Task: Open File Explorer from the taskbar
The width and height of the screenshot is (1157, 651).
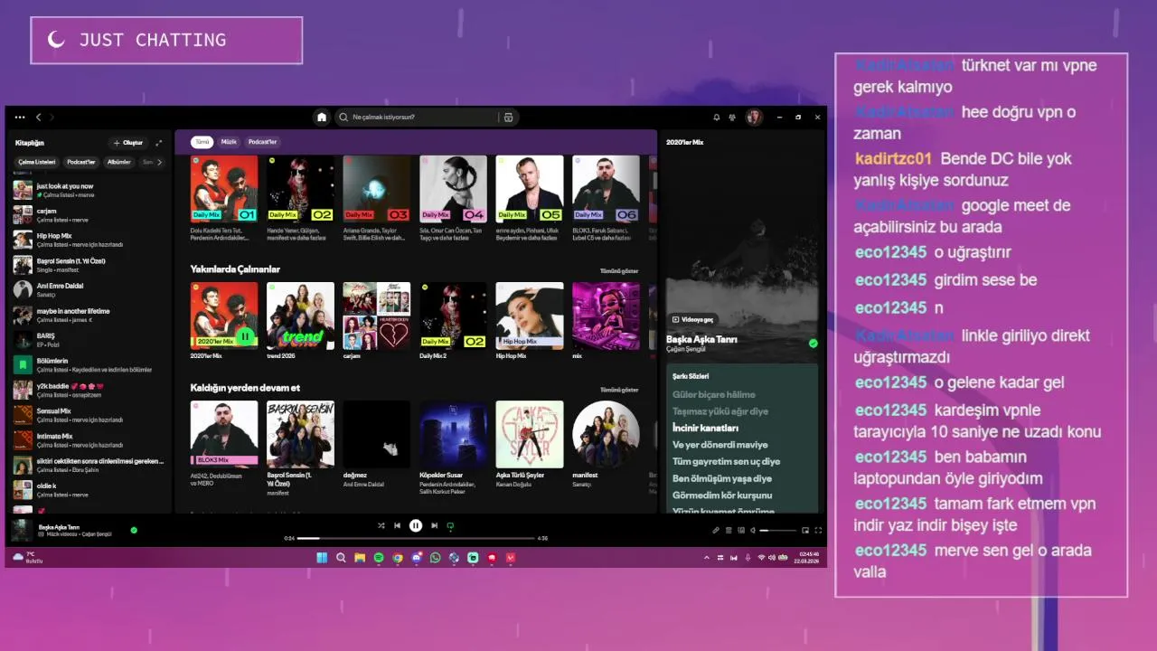Action: pyautogui.click(x=360, y=558)
